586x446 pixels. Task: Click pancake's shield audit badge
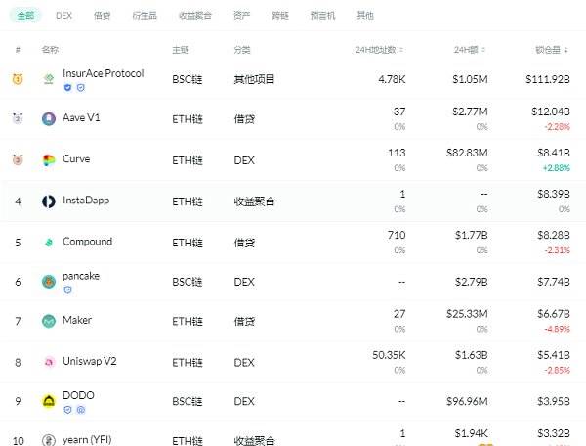coord(67,290)
